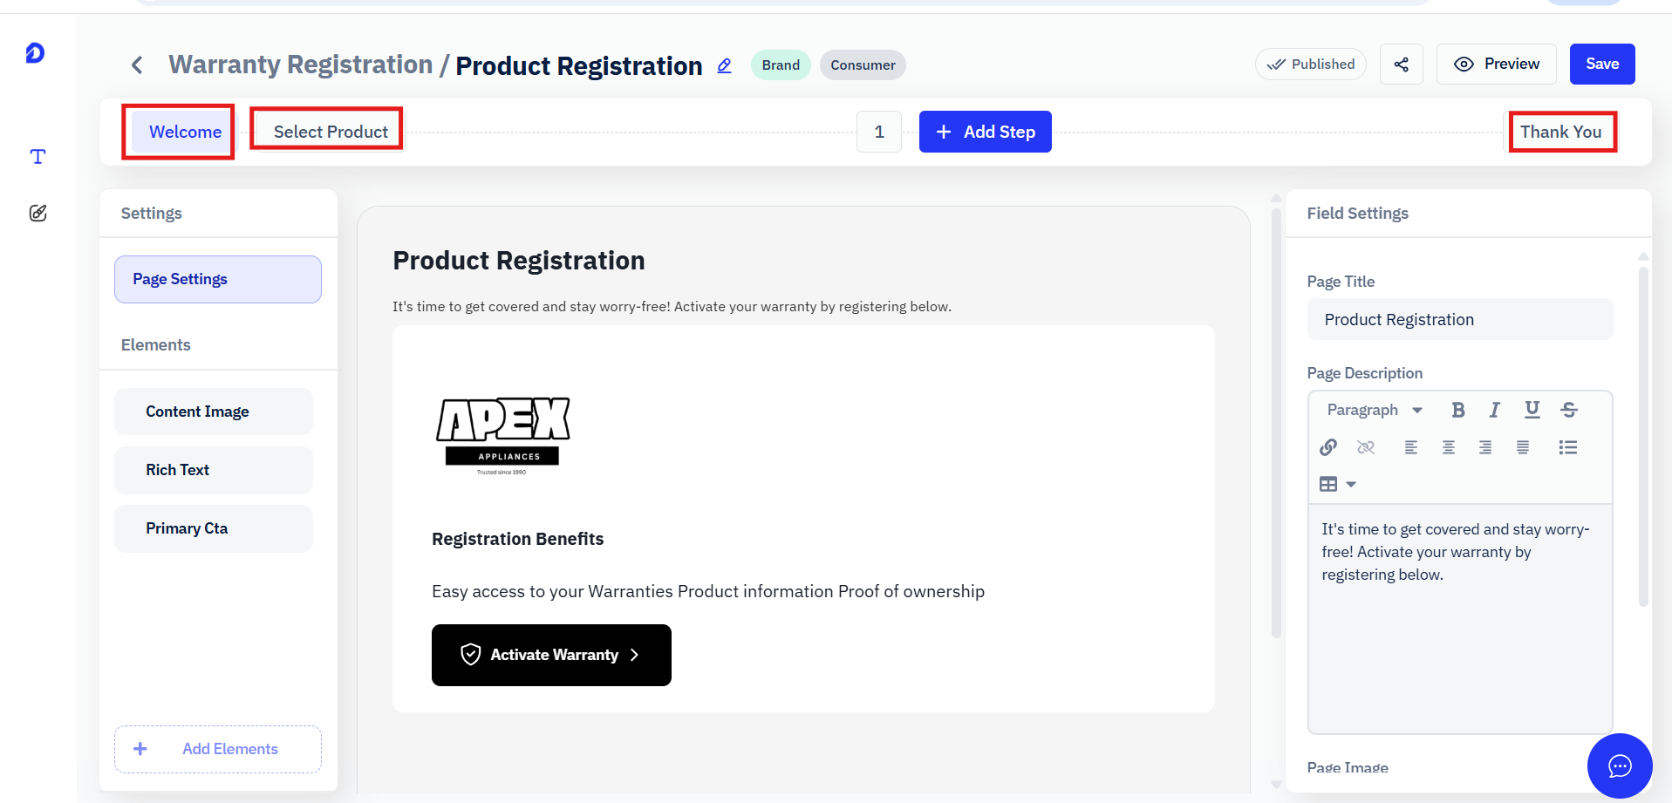Select the text tool in left sidebar
Image resolution: width=1672 pixels, height=803 pixels.
[x=38, y=157]
